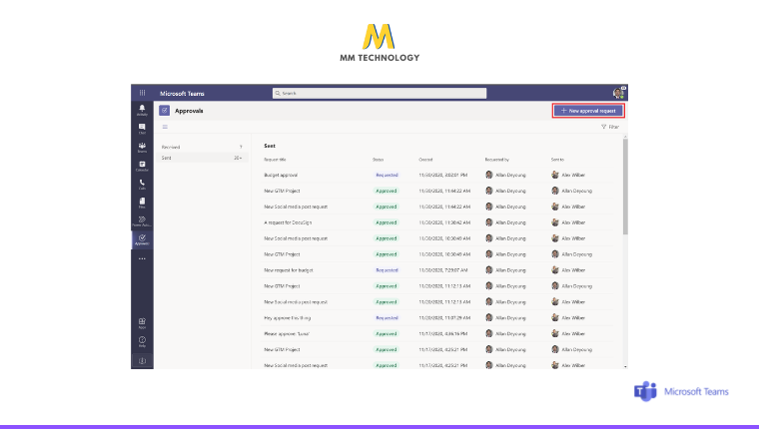Open the profile avatar menu
This screenshot has width=759, height=429.
pyautogui.click(x=618, y=93)
